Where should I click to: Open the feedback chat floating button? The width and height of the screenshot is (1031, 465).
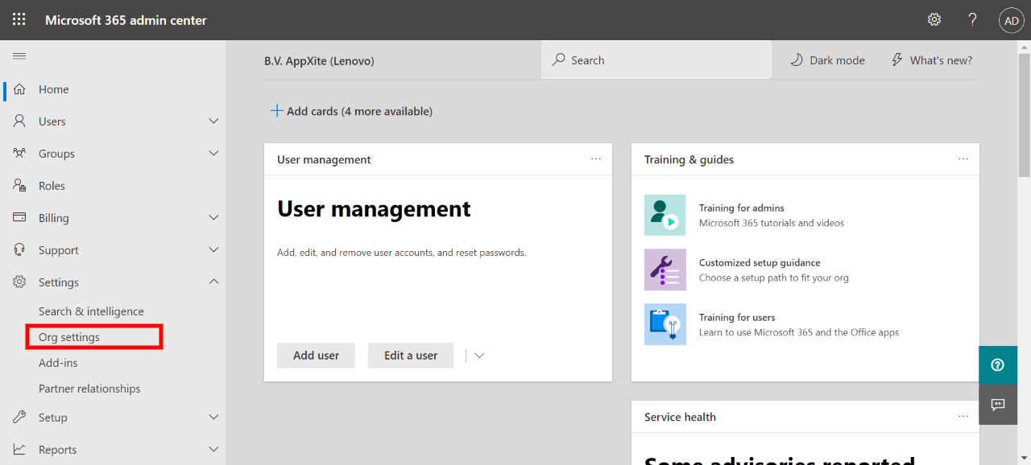tap(998, 405)
